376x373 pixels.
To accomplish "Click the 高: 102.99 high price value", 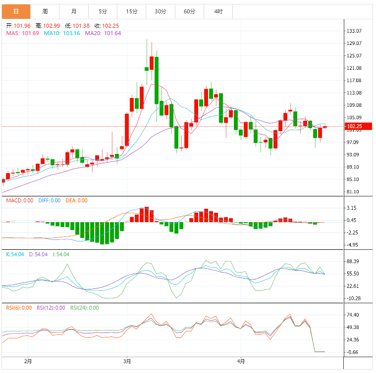I will (48, 26).
